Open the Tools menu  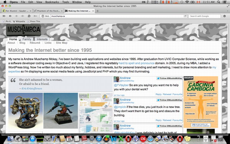pos(66,2)
